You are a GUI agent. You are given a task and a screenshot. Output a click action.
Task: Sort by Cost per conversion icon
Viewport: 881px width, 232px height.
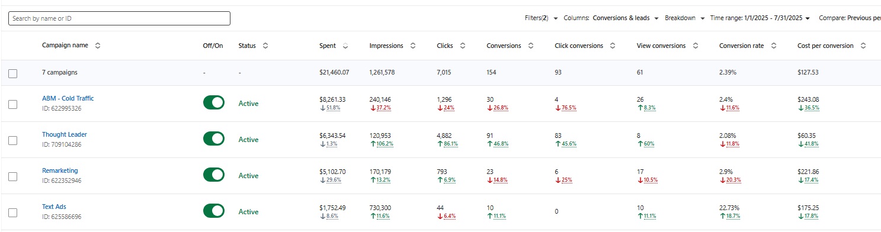(x=863, y=46)
